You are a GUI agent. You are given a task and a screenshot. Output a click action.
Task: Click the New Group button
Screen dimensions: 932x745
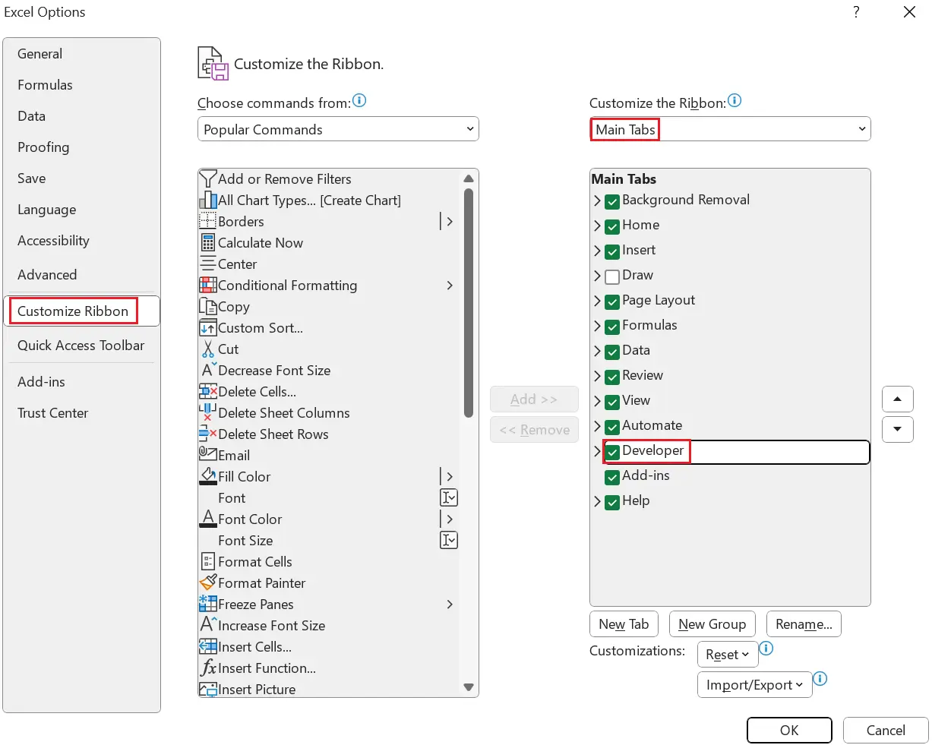coord(712,624)
